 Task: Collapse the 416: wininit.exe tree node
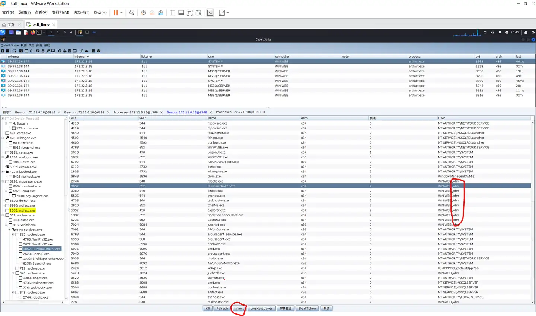pos(6,225)
